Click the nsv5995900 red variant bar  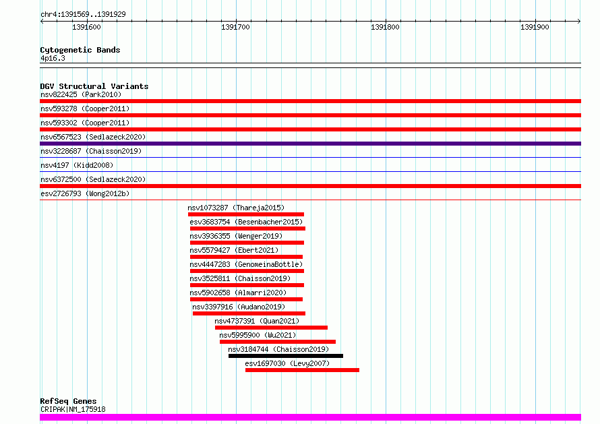point(278,342)
